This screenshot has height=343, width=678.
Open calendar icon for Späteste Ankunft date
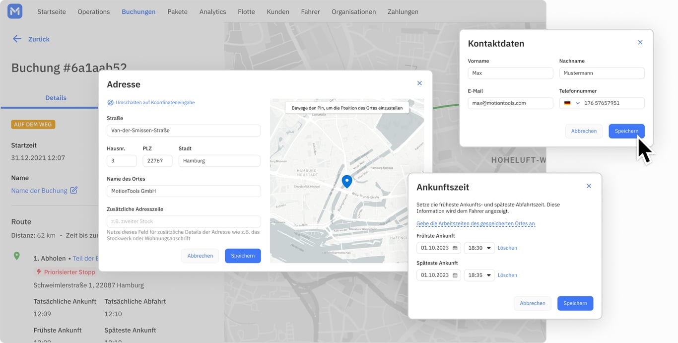(x=455, y=275)
